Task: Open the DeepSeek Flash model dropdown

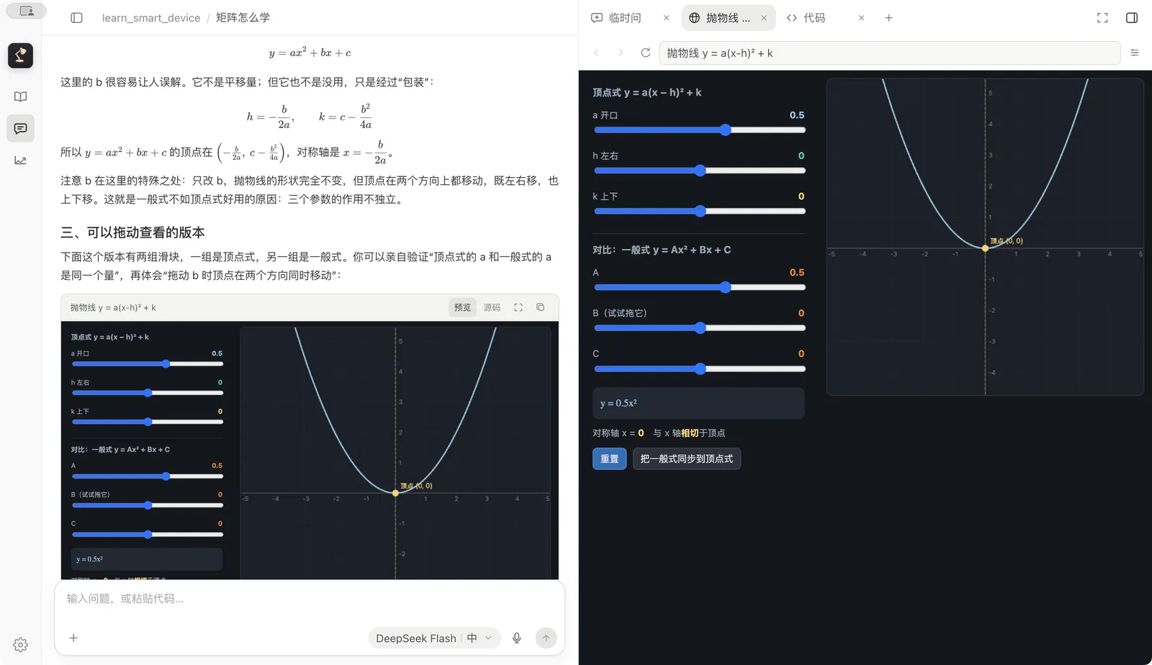Action: tap(434, 638)
